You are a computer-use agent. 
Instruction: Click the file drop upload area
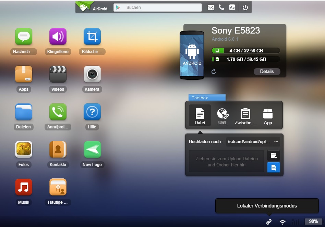pyautogui.click(x=226, y=161)
